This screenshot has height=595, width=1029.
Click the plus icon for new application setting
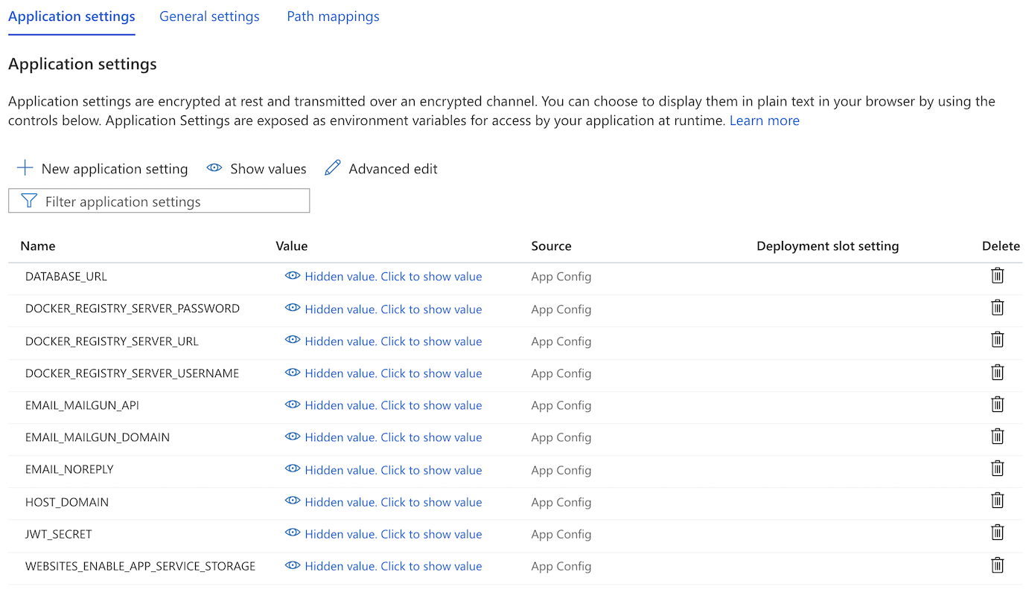tap(25, 169)
